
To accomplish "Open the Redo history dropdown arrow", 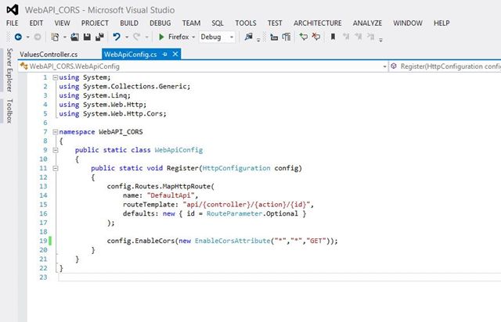I will coord(146,38).
